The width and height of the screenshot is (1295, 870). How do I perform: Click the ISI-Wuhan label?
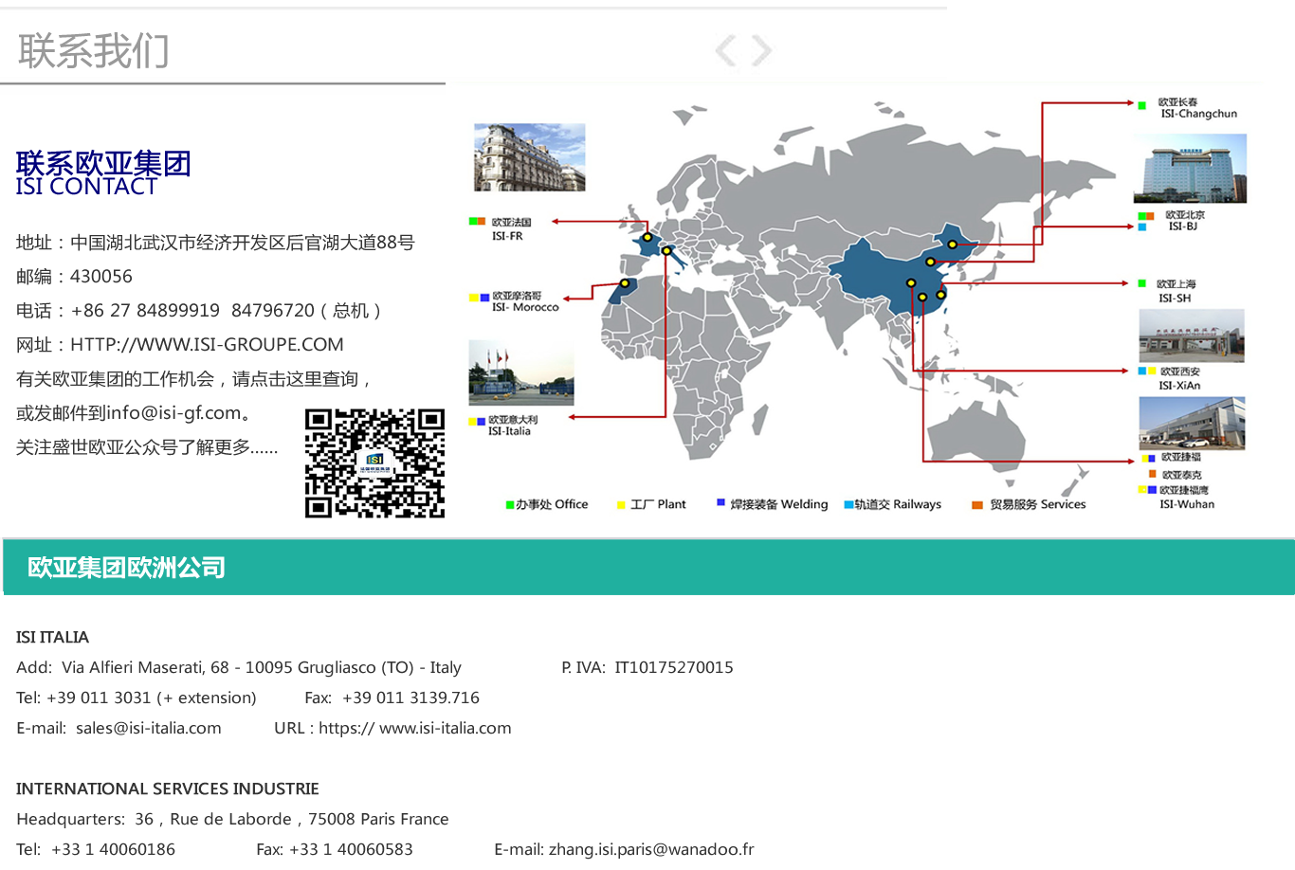coord(1187,504)
